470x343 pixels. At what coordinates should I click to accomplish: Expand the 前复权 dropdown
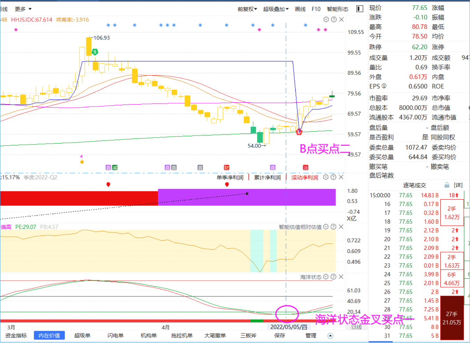(x=247, y=9)
